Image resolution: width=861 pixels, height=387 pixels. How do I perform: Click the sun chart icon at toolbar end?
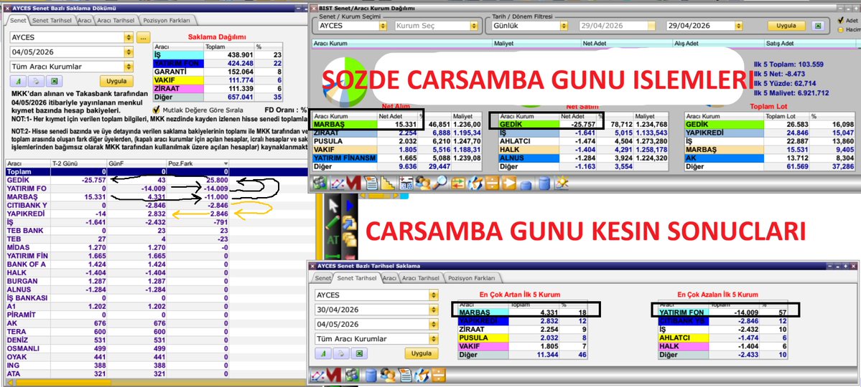coord(561,183)
